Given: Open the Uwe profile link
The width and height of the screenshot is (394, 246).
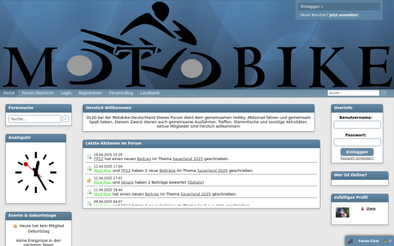Looking at the screenshot, I should (371, 209).
